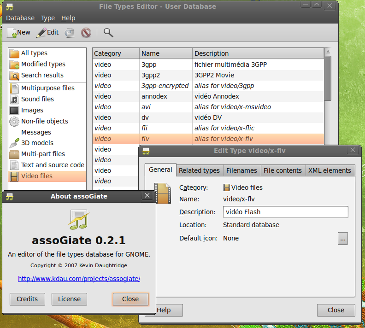Image resolution: width=365 pixels, height=328 pixels.
Task: Select Text and source code category
Action: coord(53,165)
